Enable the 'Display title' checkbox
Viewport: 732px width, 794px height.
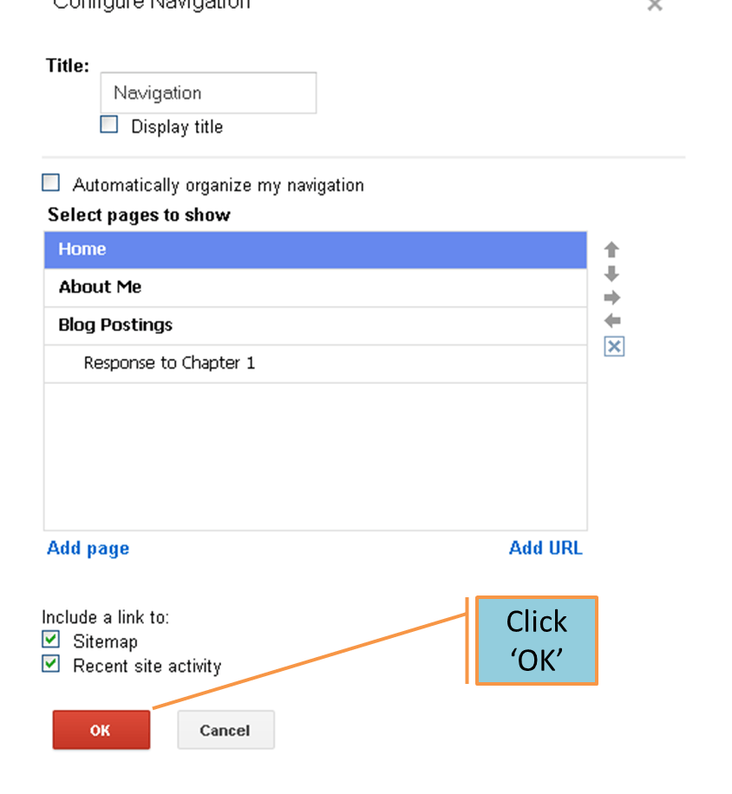[x=108, y=124]
